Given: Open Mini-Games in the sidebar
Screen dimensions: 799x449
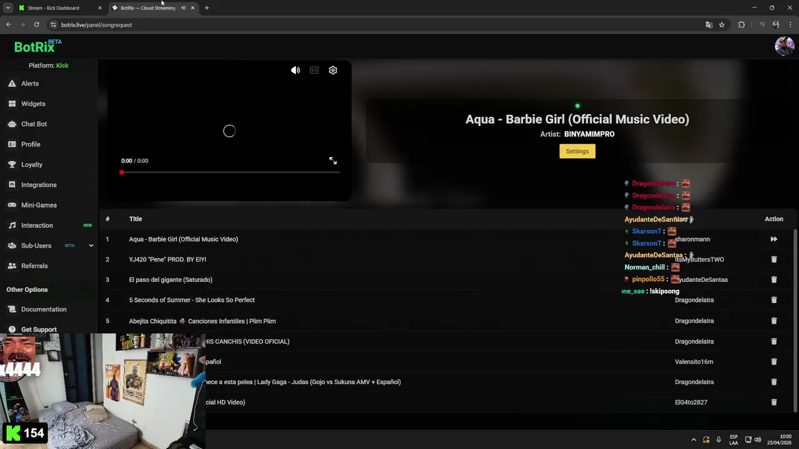Looking at the screenshot, I should pos(39,205).
